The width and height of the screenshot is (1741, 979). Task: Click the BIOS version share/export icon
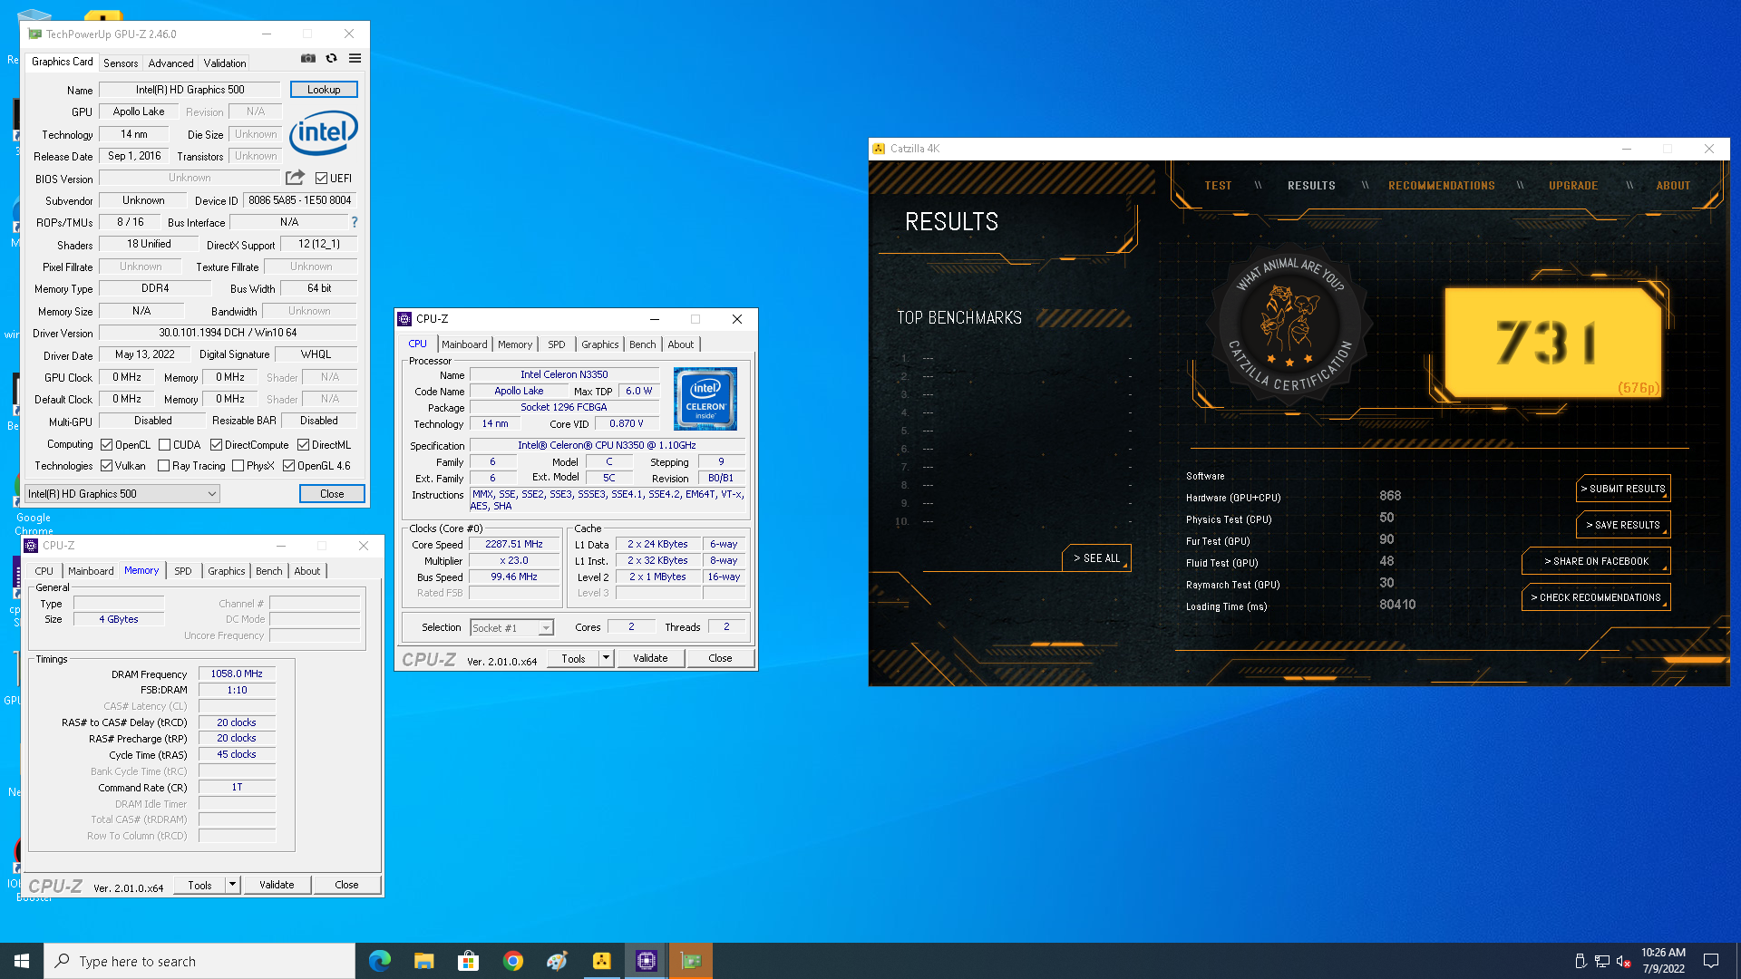[295, 178]
